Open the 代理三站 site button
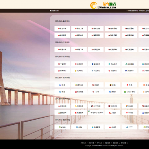This screenshot has height=149, width=149. (96, 49)
